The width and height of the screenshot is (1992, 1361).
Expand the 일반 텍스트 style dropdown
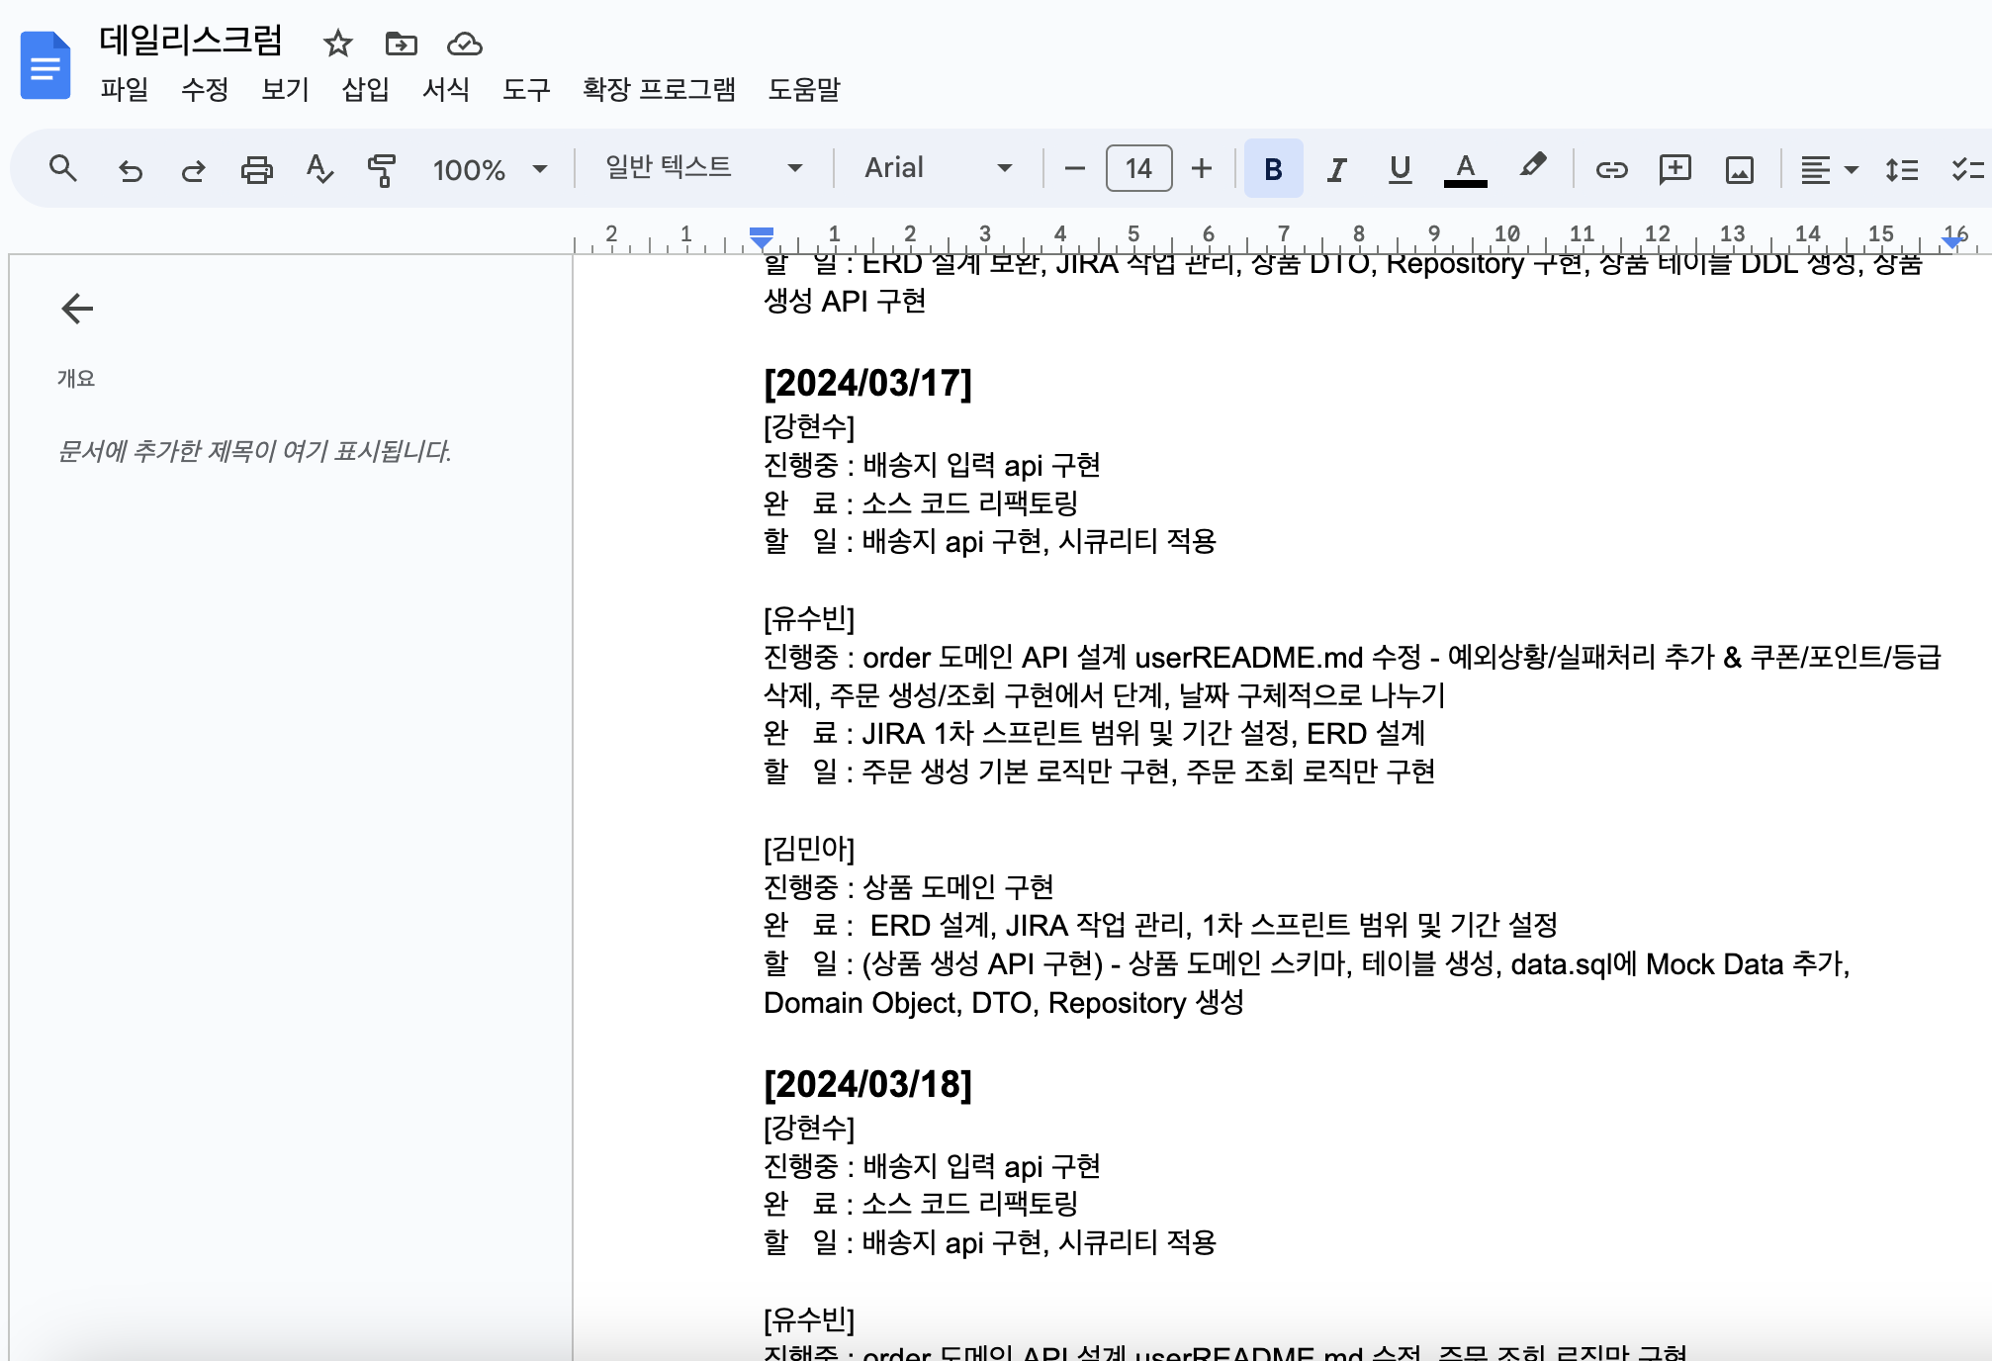tap(703, 168)
